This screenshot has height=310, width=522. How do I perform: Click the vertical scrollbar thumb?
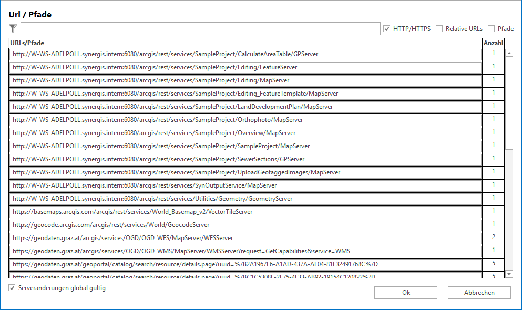click(x=509, y=102)
